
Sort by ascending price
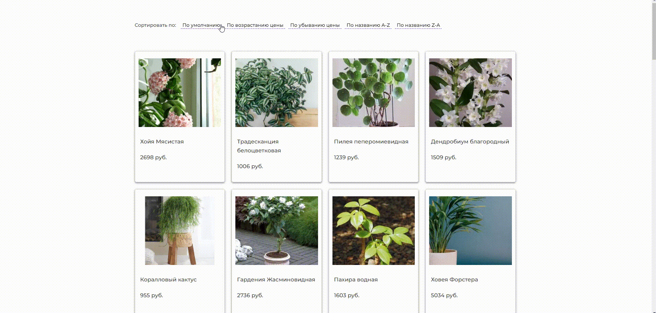point(255,25)
